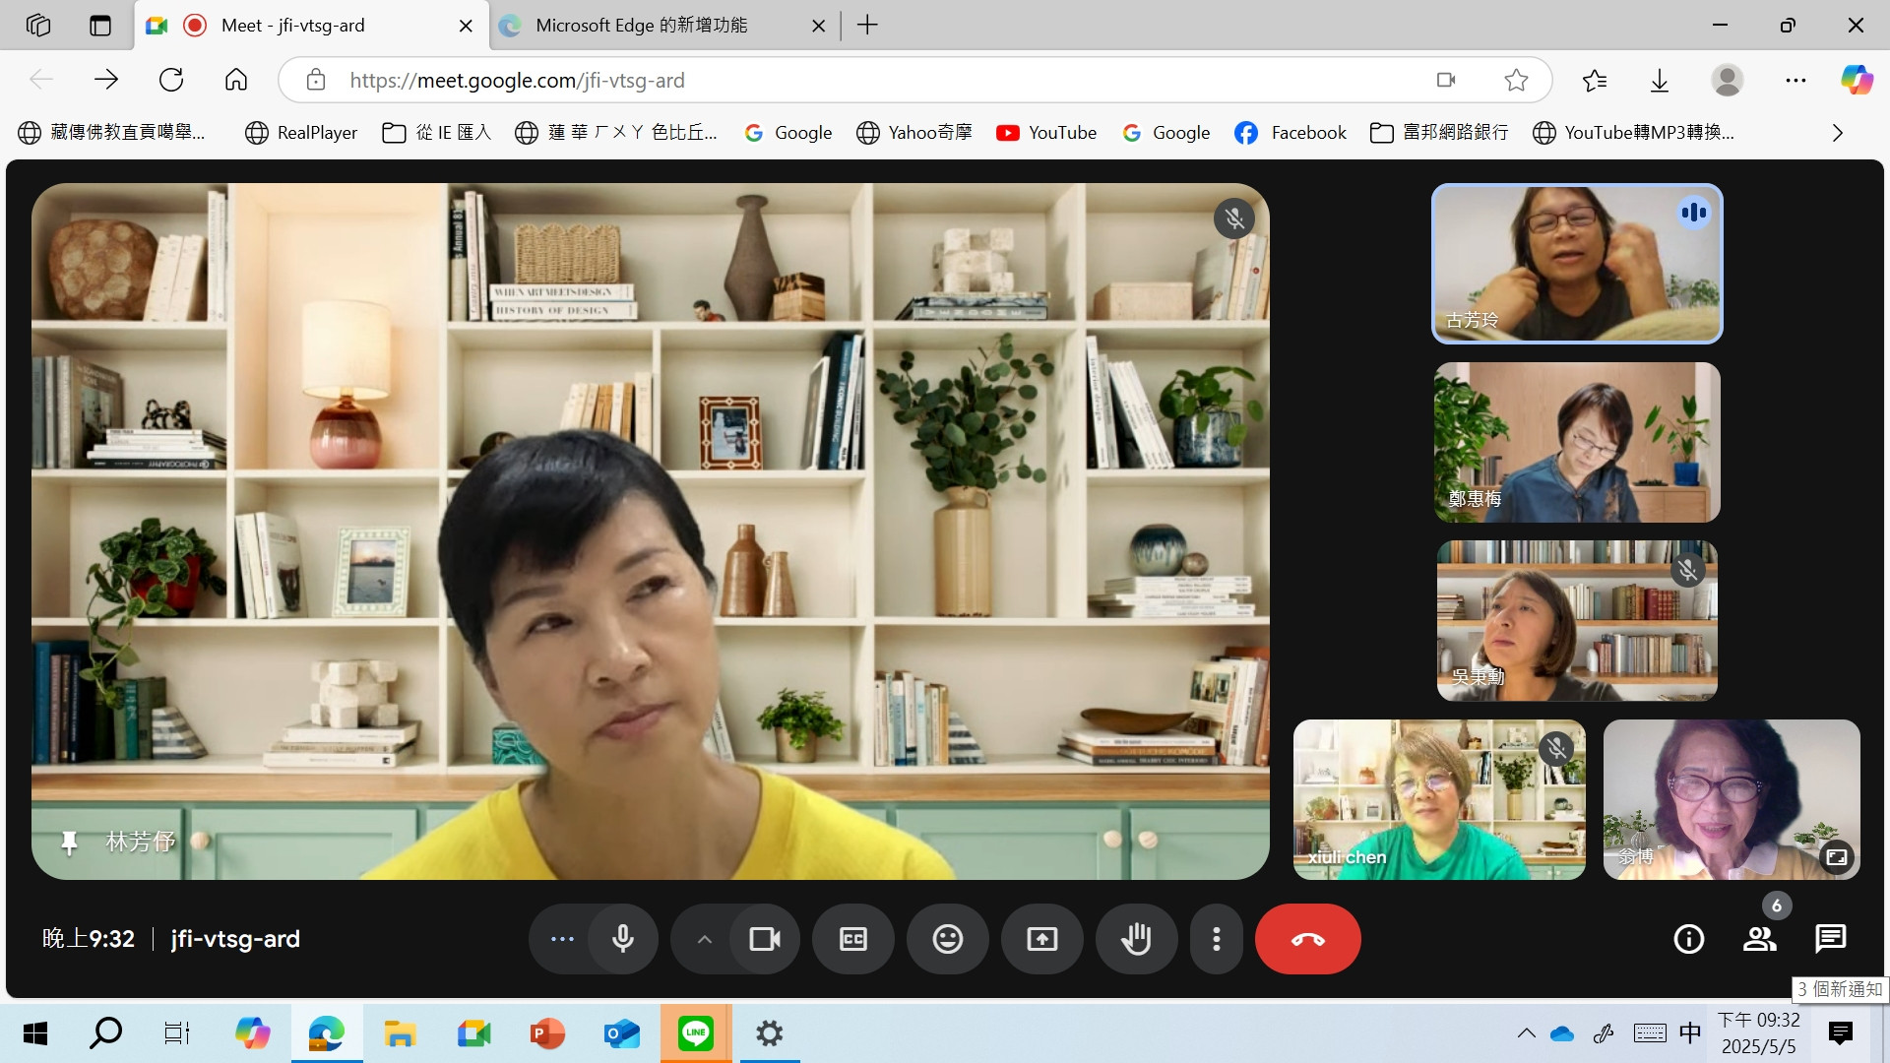Show participants people panel
Image resolution: width=1890 pixels, height=1063 pixels.
(1759, 939)
